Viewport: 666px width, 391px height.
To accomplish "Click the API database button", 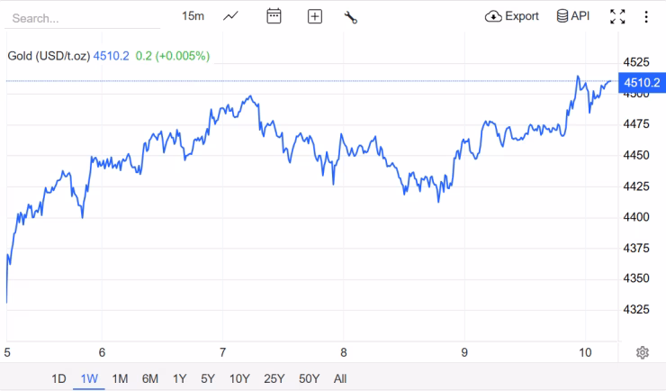I will 572,16.
